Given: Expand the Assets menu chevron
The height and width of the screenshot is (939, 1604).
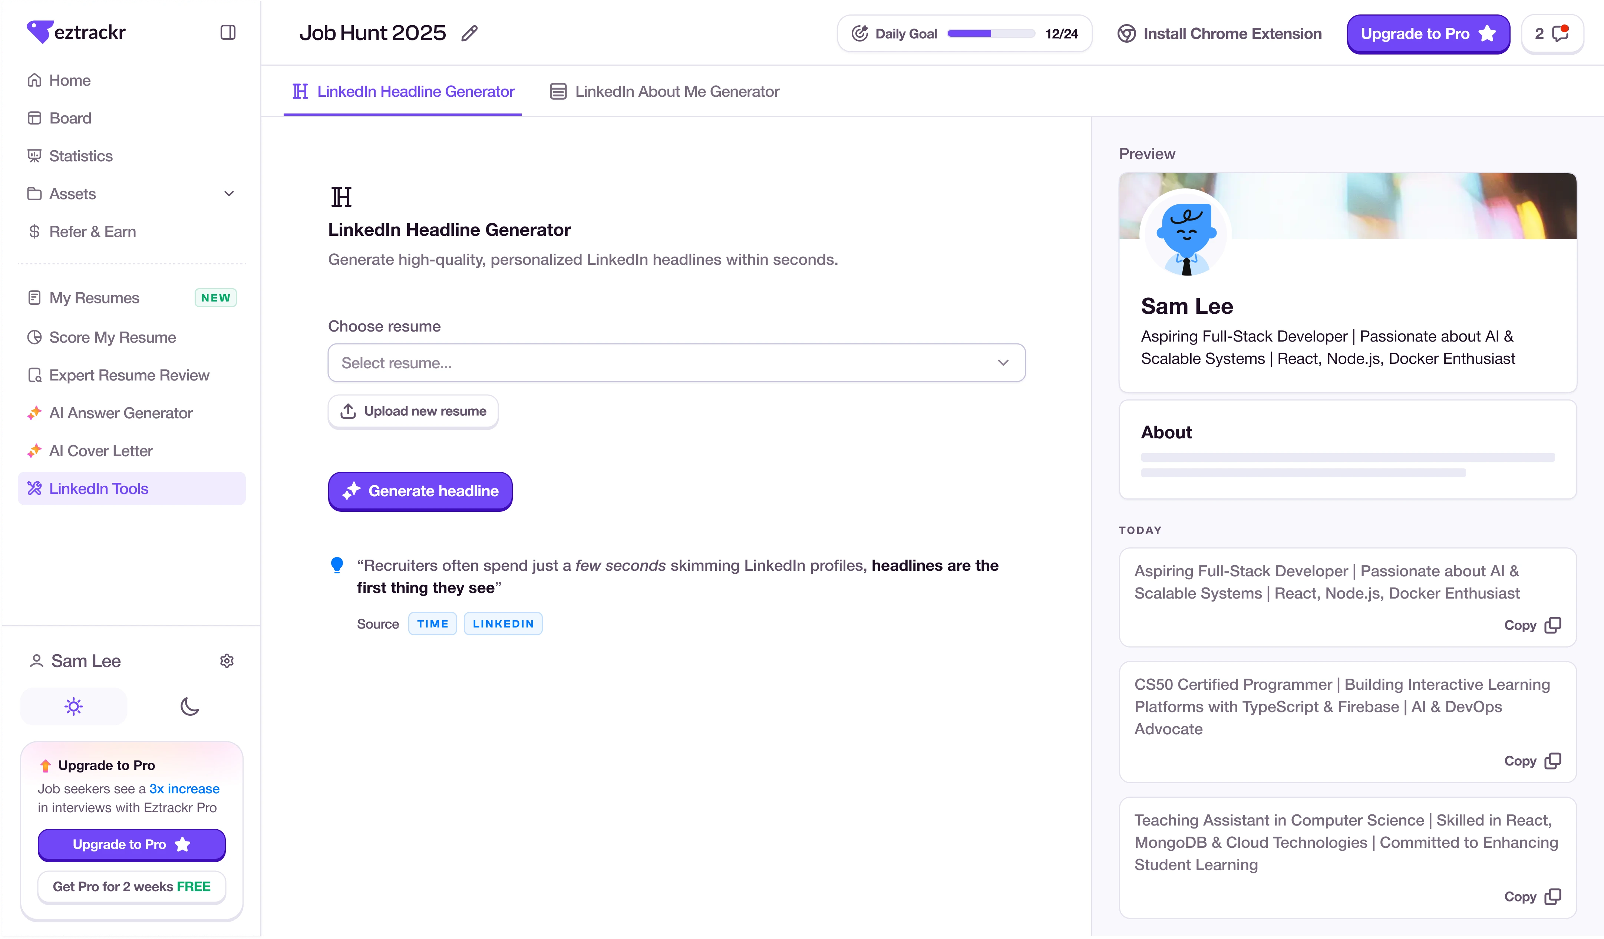Looking at the screenshot, I should click(x=229, y=194).
